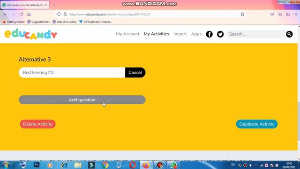Open the Firefox library icon
This screenshot has height=169, width=300.
tap(280, 14)
